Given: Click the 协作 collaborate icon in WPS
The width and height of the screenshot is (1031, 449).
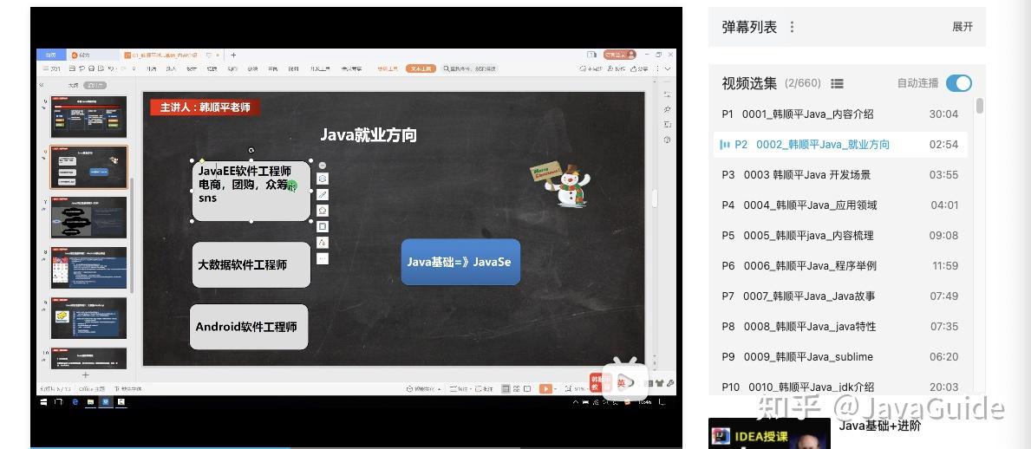Looking at the screenshot, I should click(x=617, y=68).
